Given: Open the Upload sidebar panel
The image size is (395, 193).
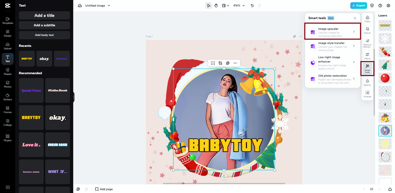Looking at the screenshot, I should (x=7, y=46).
